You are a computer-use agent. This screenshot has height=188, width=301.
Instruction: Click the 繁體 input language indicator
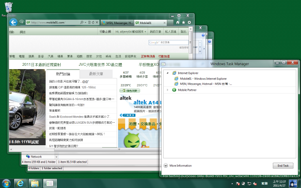pos(264,184)
